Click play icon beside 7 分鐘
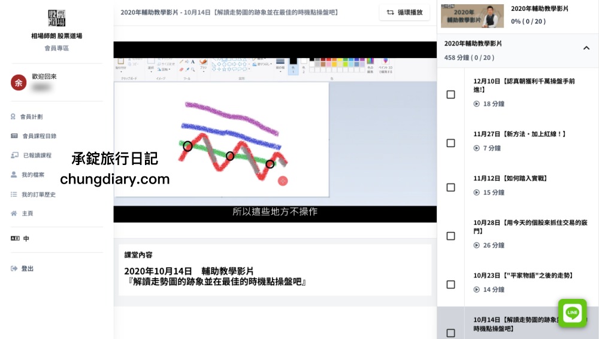 pyautogui.click(x=476, y=148)
